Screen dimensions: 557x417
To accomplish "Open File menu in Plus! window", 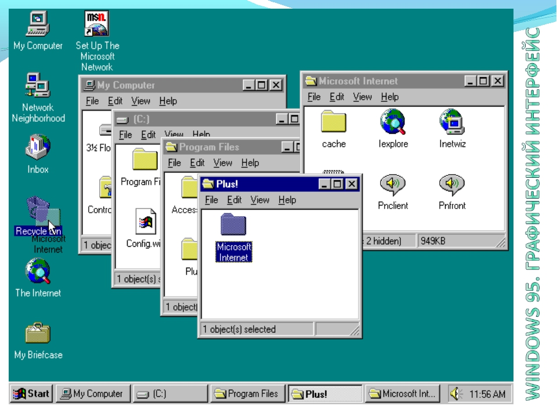I will tap(211, 200).
